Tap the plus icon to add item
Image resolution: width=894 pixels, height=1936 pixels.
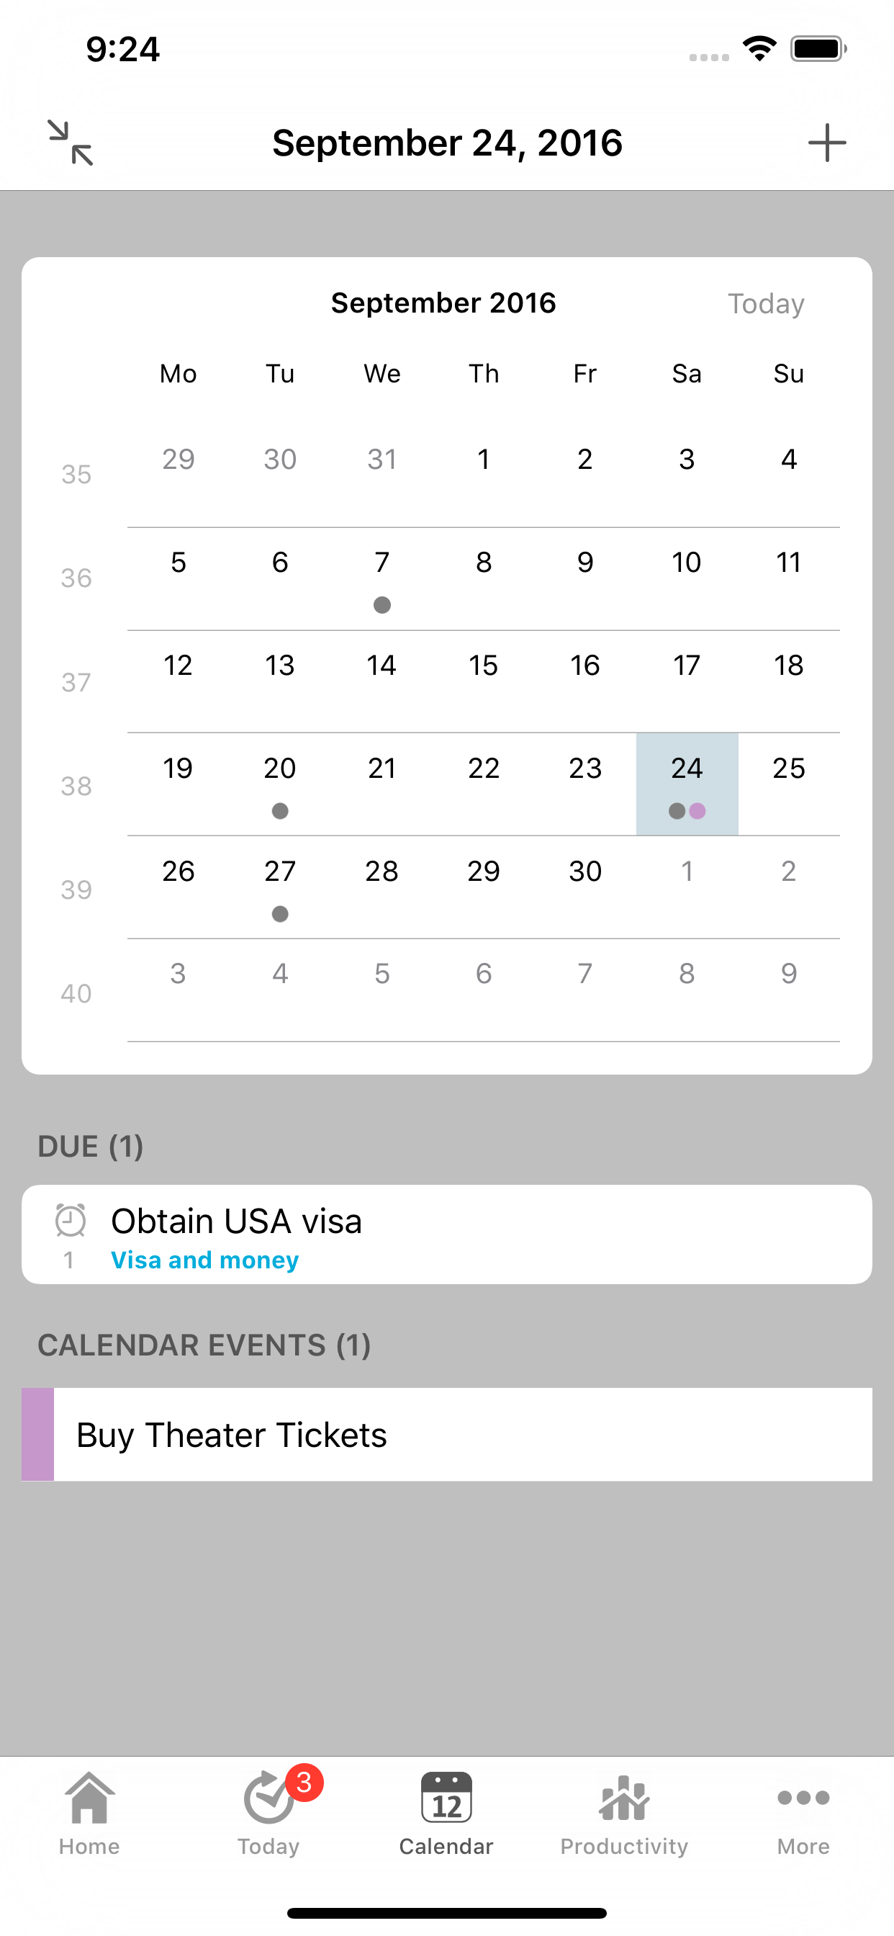[x=826, y=143]
